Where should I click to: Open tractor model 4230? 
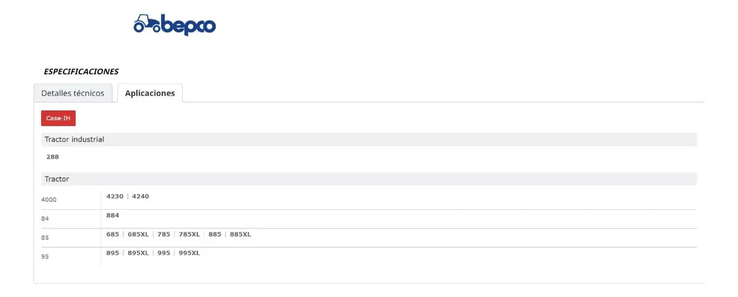(115, 196)
